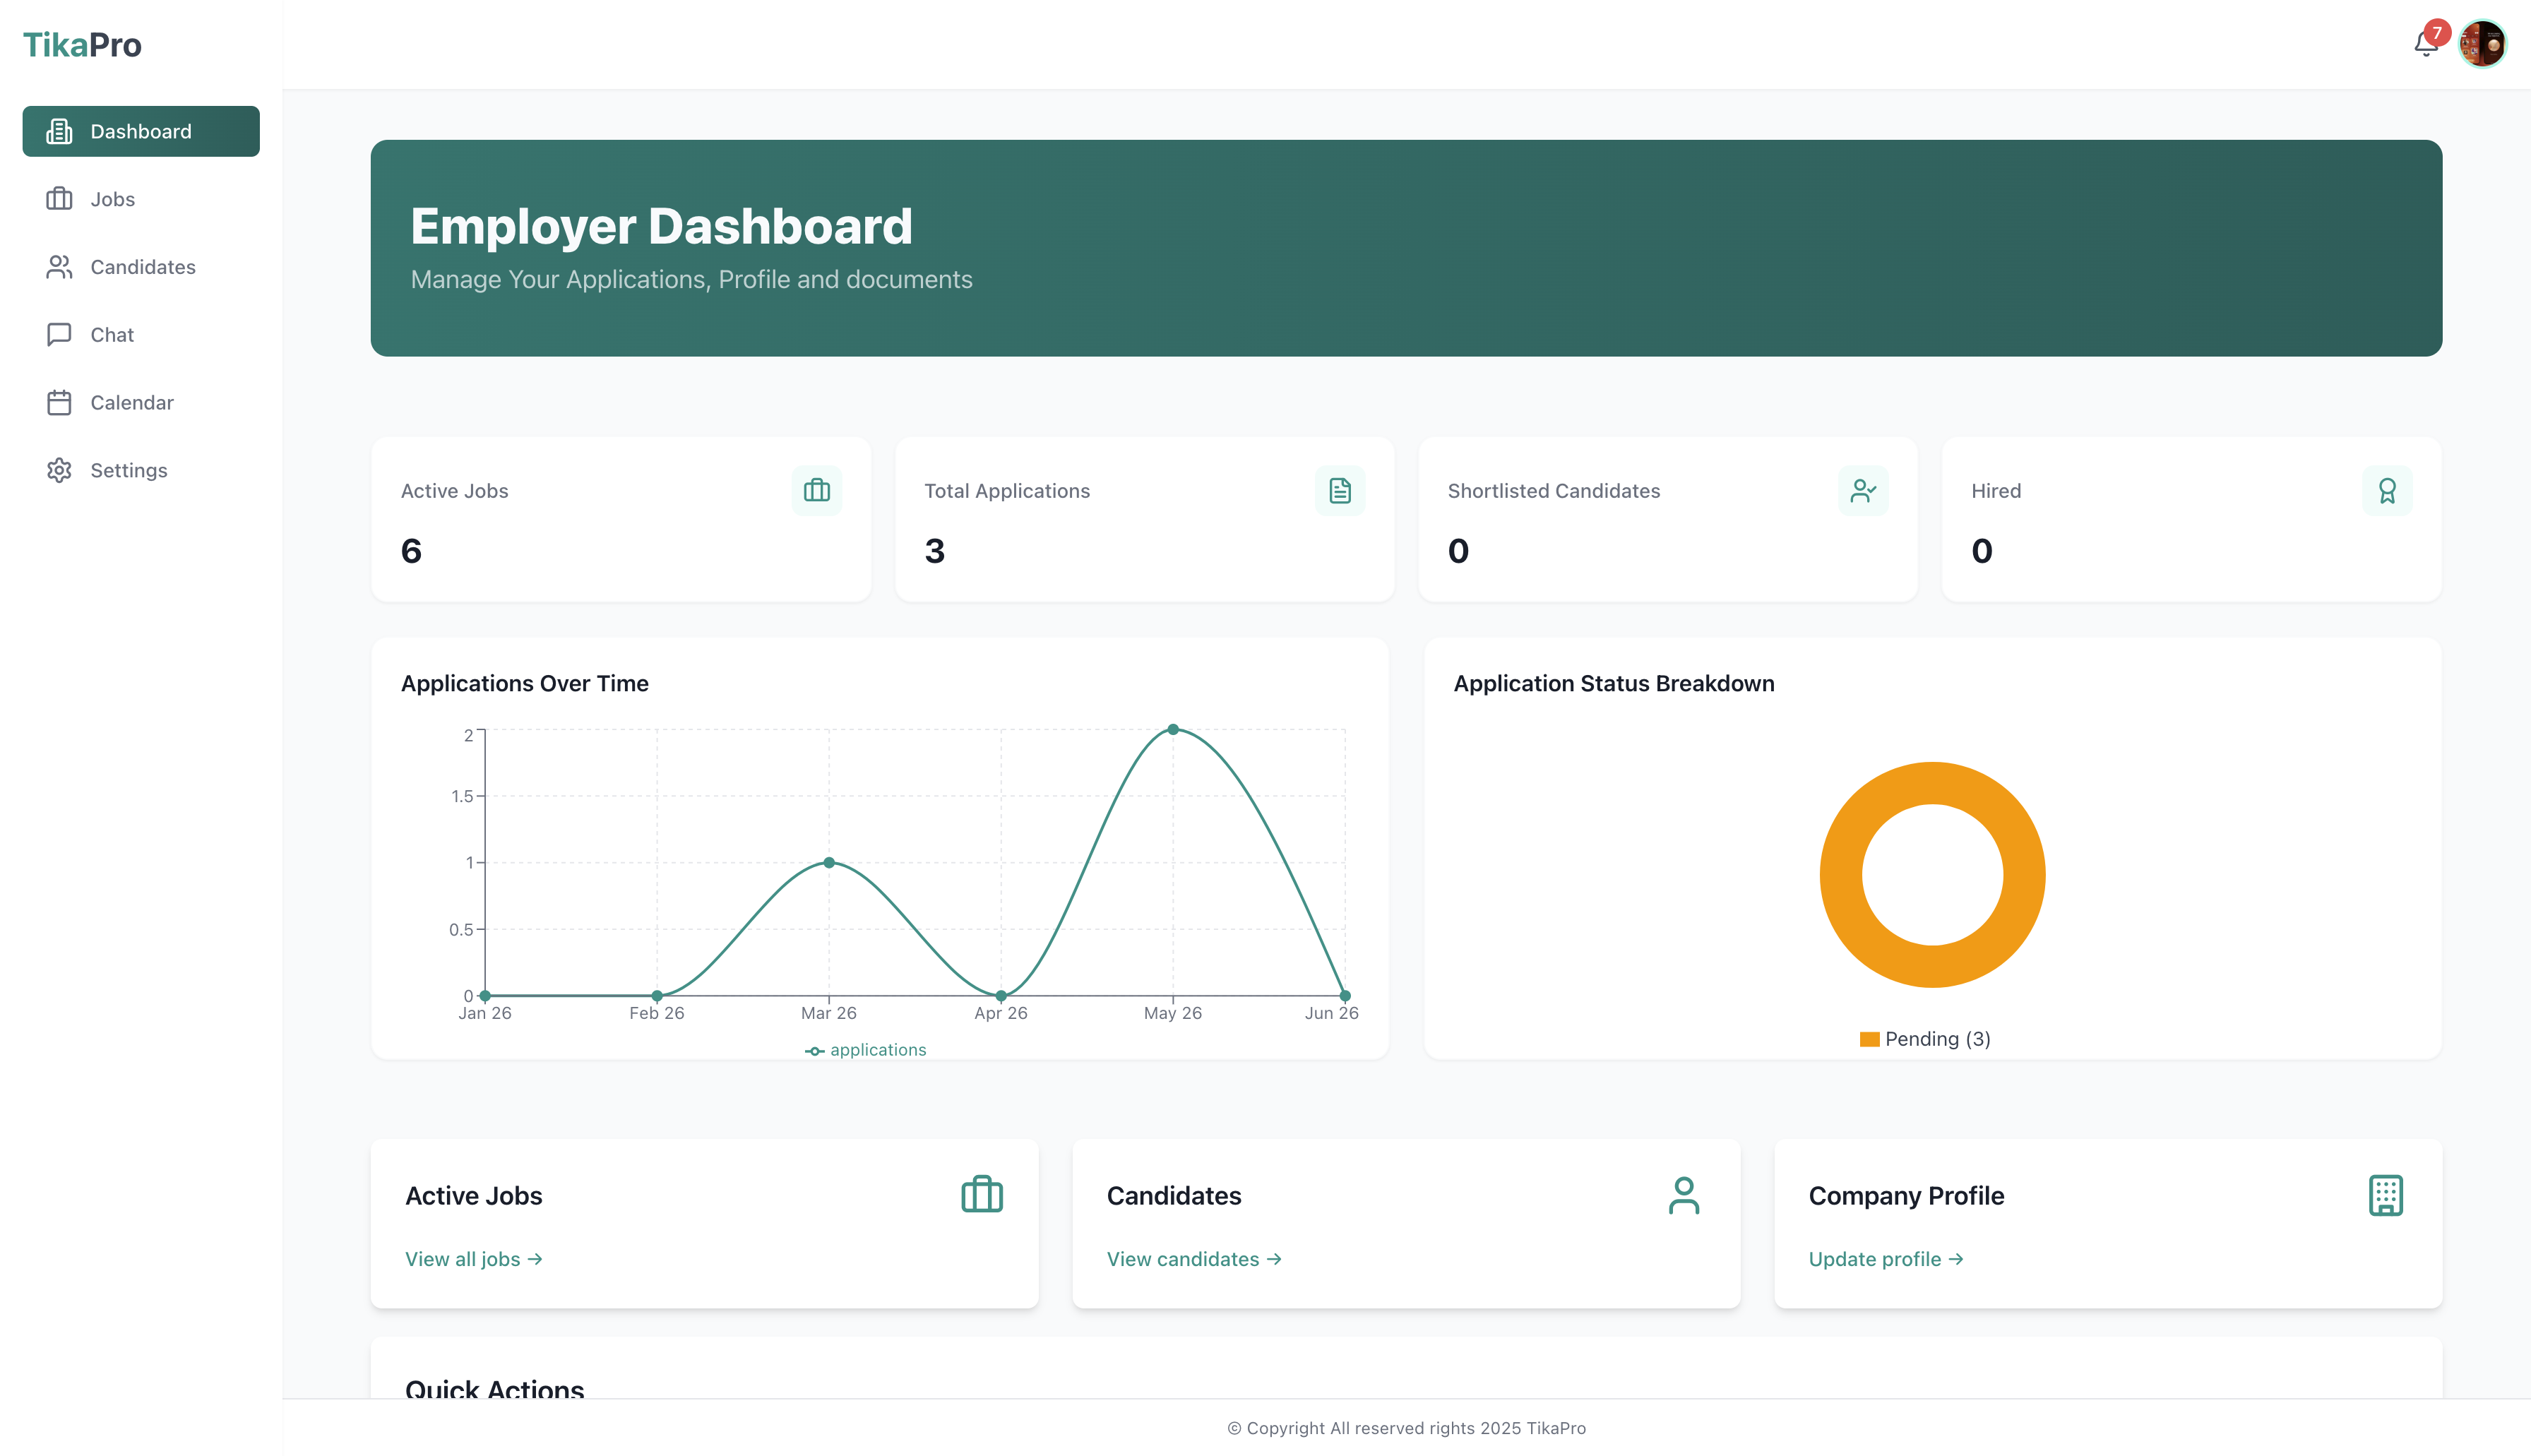Open the notifications bell icon
The height and width of the screenshot is (1456, 2531).
point(2425,45)
